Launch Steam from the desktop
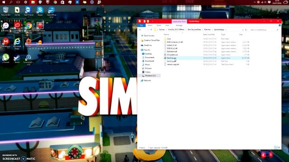Screen dimensions: 289x162 click(17, 58)
